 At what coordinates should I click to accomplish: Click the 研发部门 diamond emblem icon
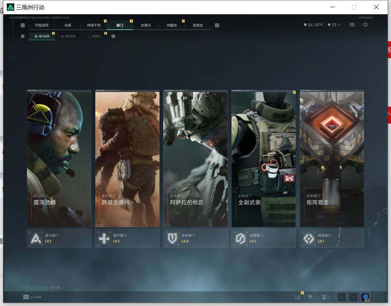tap(309, 239)
